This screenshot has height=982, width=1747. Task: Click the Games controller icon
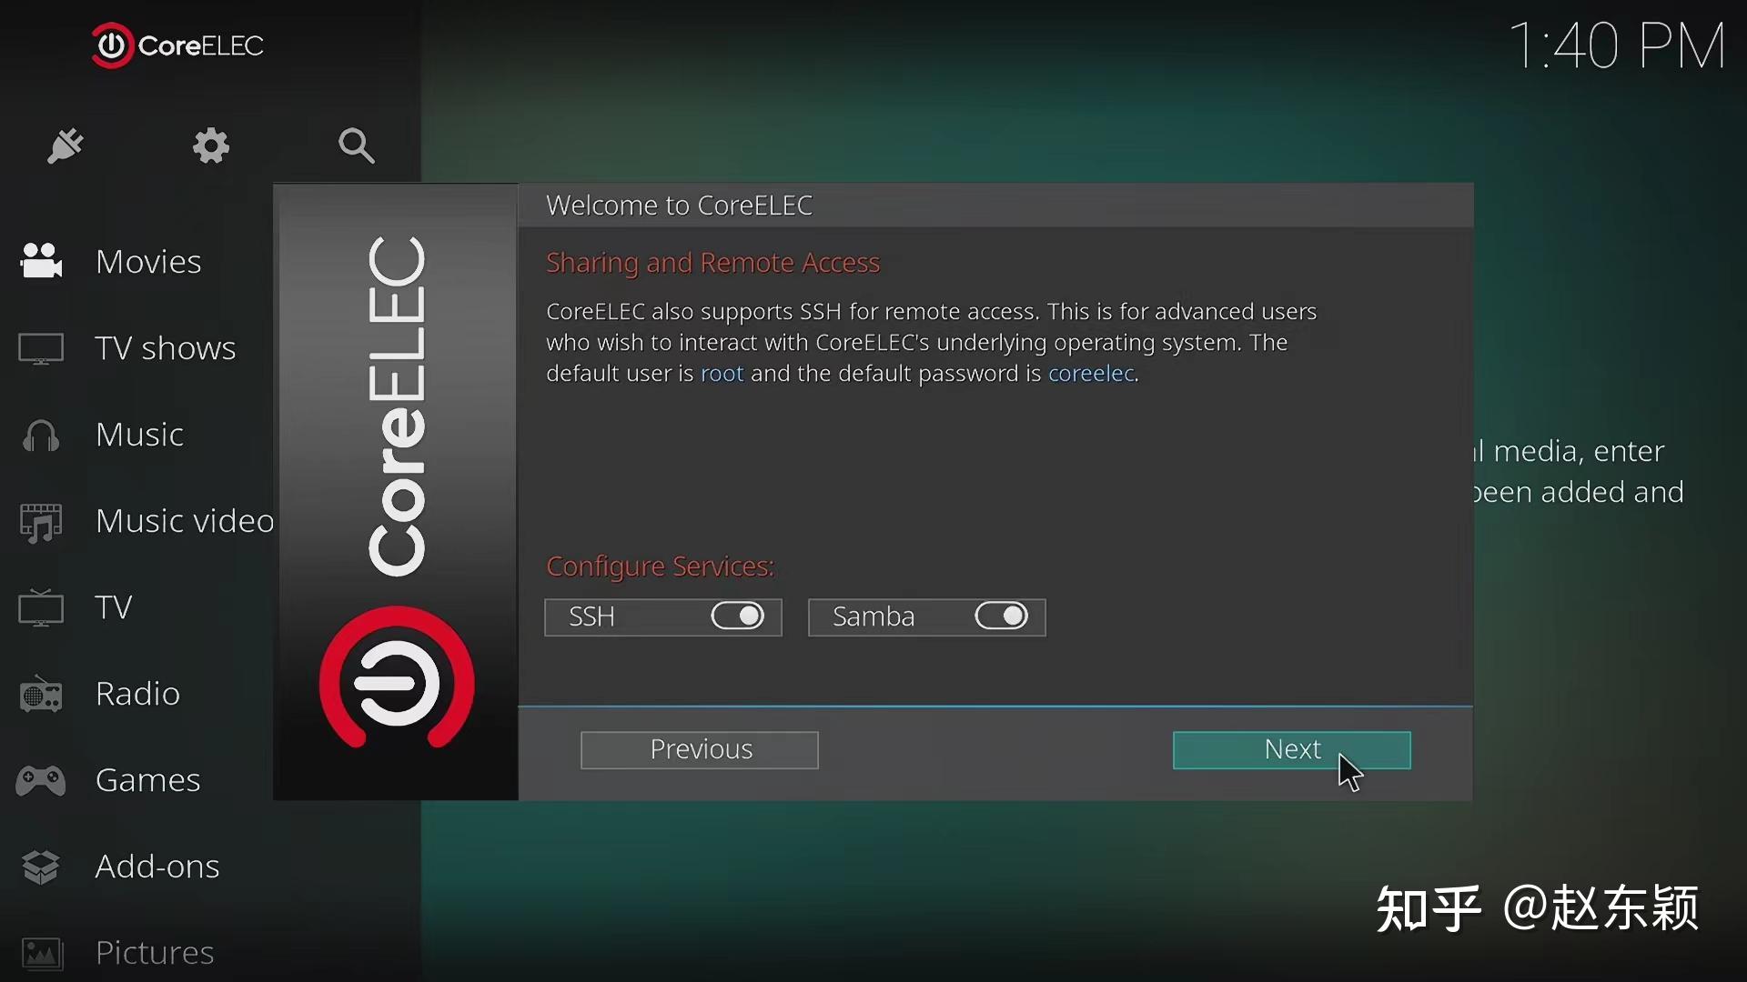point(42,780)
